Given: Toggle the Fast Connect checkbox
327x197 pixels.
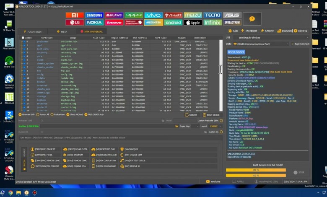Looking at the screenshot, I should coord(293,44).
